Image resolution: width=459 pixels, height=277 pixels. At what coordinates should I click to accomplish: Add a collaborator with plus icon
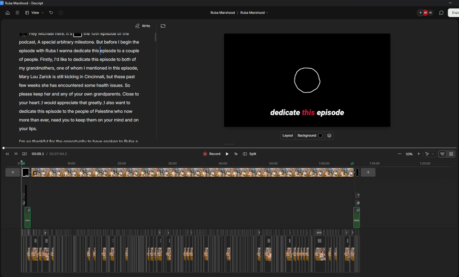tap(420, 12)
